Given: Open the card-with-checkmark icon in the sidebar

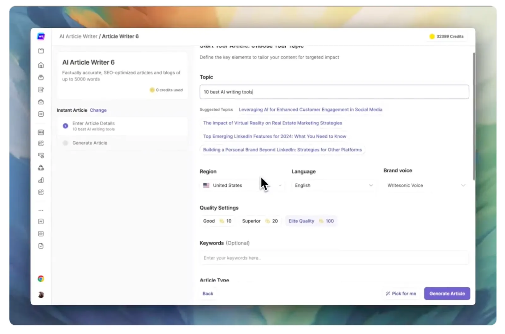Looking at the screenshot, I should pyautogui.click(x=41, y=155).
